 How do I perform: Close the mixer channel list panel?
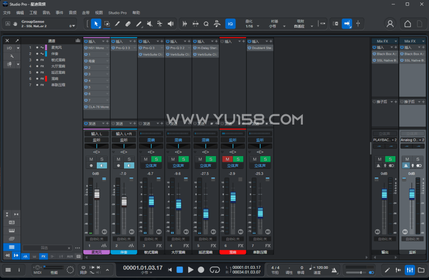click(x=8, y=41)
